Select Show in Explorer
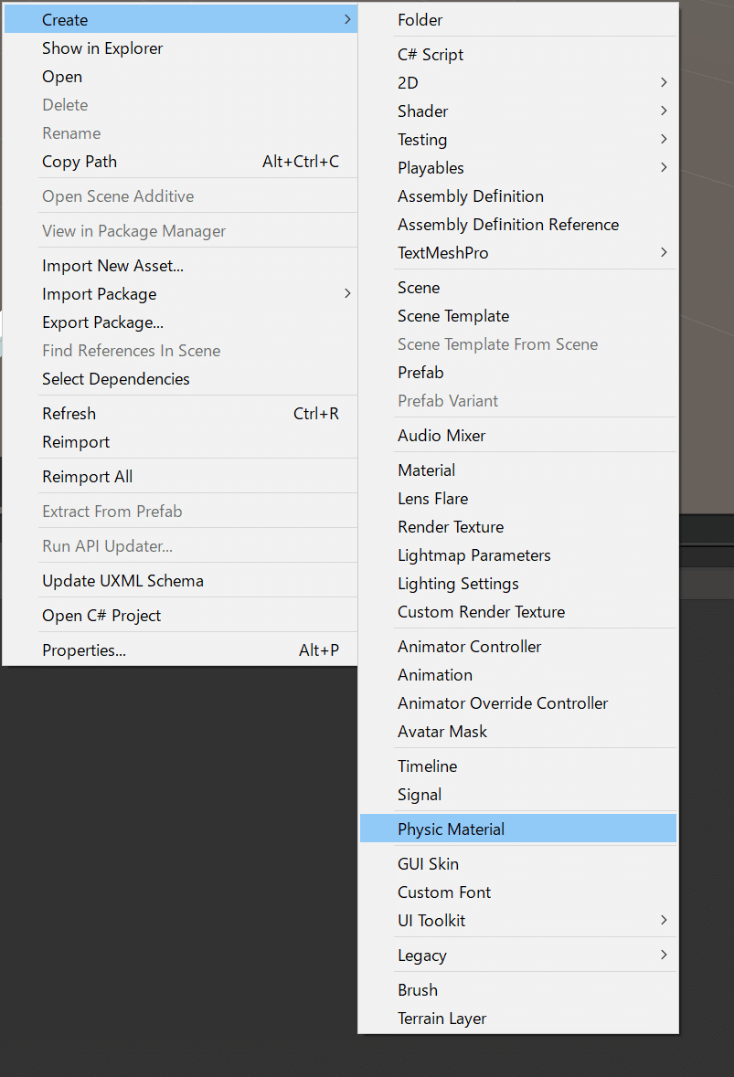 click(181, 48)
